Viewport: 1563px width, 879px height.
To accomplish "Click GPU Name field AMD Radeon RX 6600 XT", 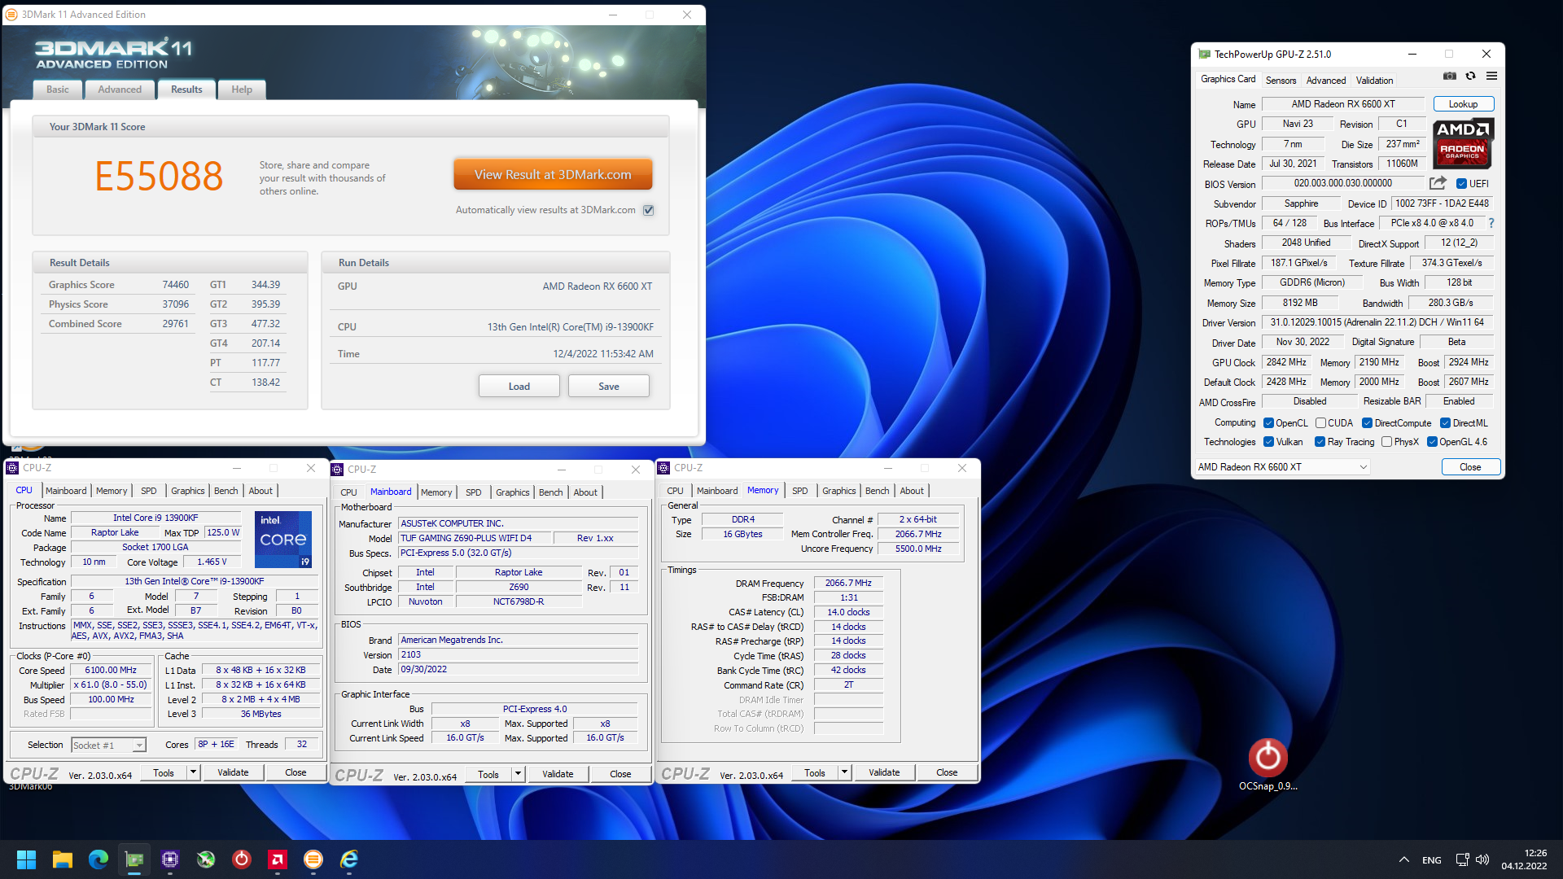I will point(1343,104).
